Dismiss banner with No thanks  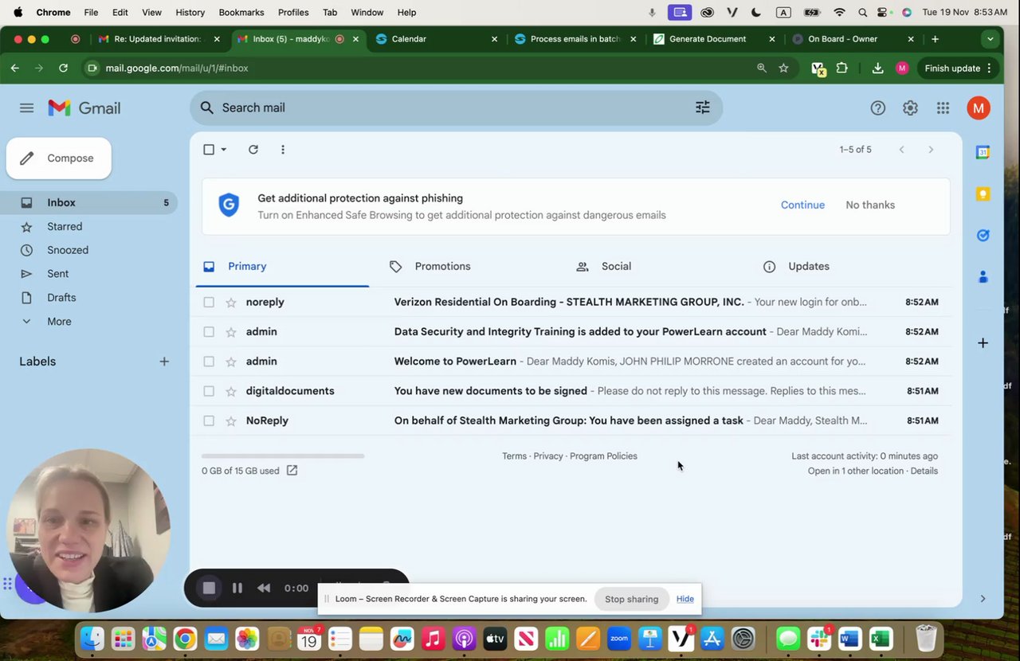click(870, 205)
